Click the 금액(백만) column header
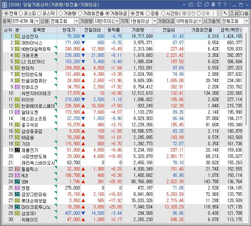Image resolution: width=251 pixels, height=226 pixels. [231, 30]
